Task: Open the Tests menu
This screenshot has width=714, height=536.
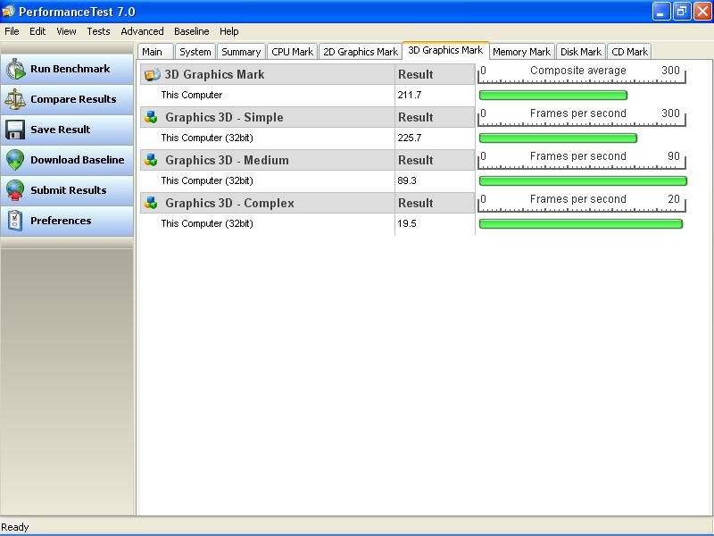Action: [x=98, y=31]
